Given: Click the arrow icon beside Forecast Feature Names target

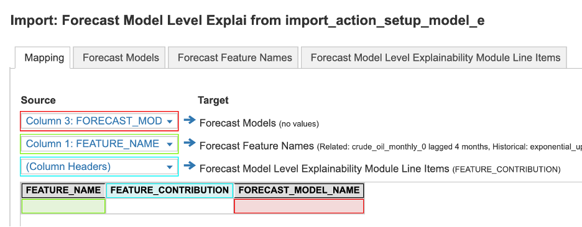Looking at the screenshot, I should click(189, 143).
